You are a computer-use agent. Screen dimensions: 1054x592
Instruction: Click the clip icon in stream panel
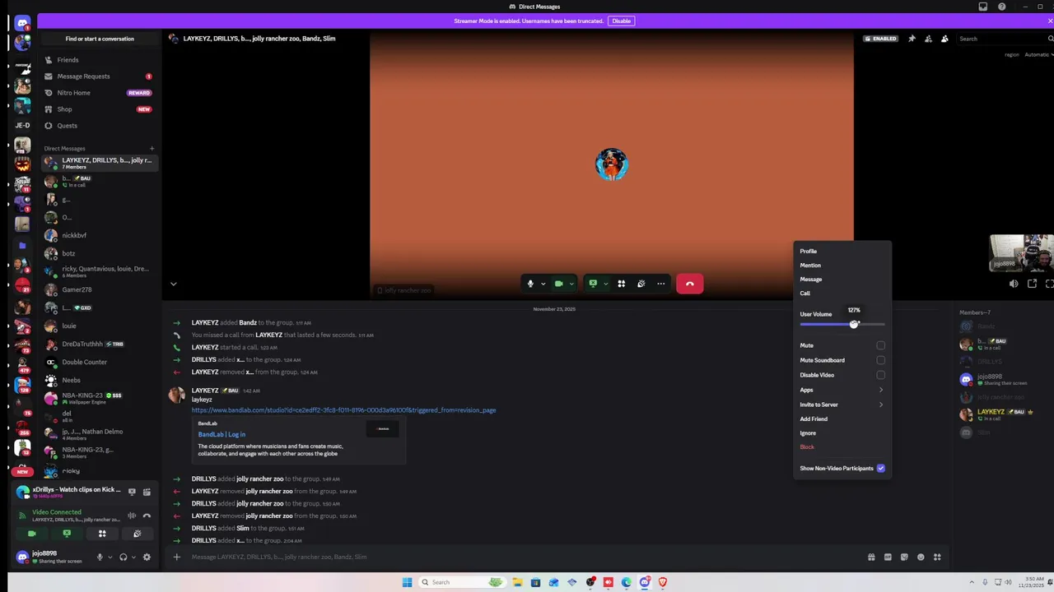pos(147,492)
